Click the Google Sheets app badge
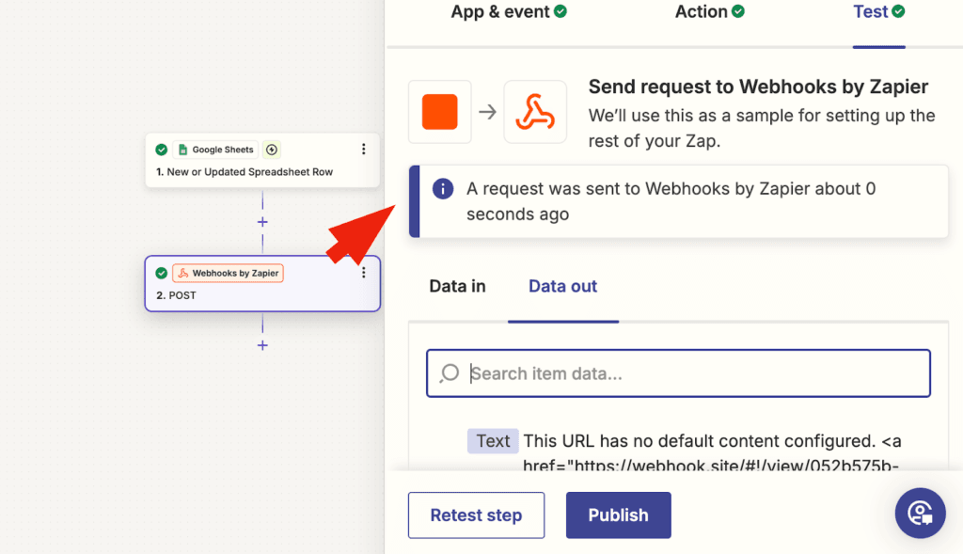 point(214,150)
